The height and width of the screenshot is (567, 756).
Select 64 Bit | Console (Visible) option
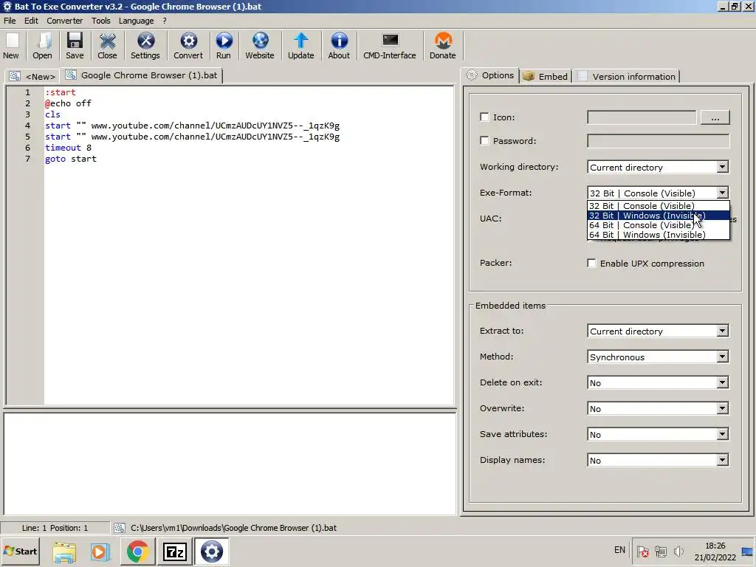click(658, 225)
